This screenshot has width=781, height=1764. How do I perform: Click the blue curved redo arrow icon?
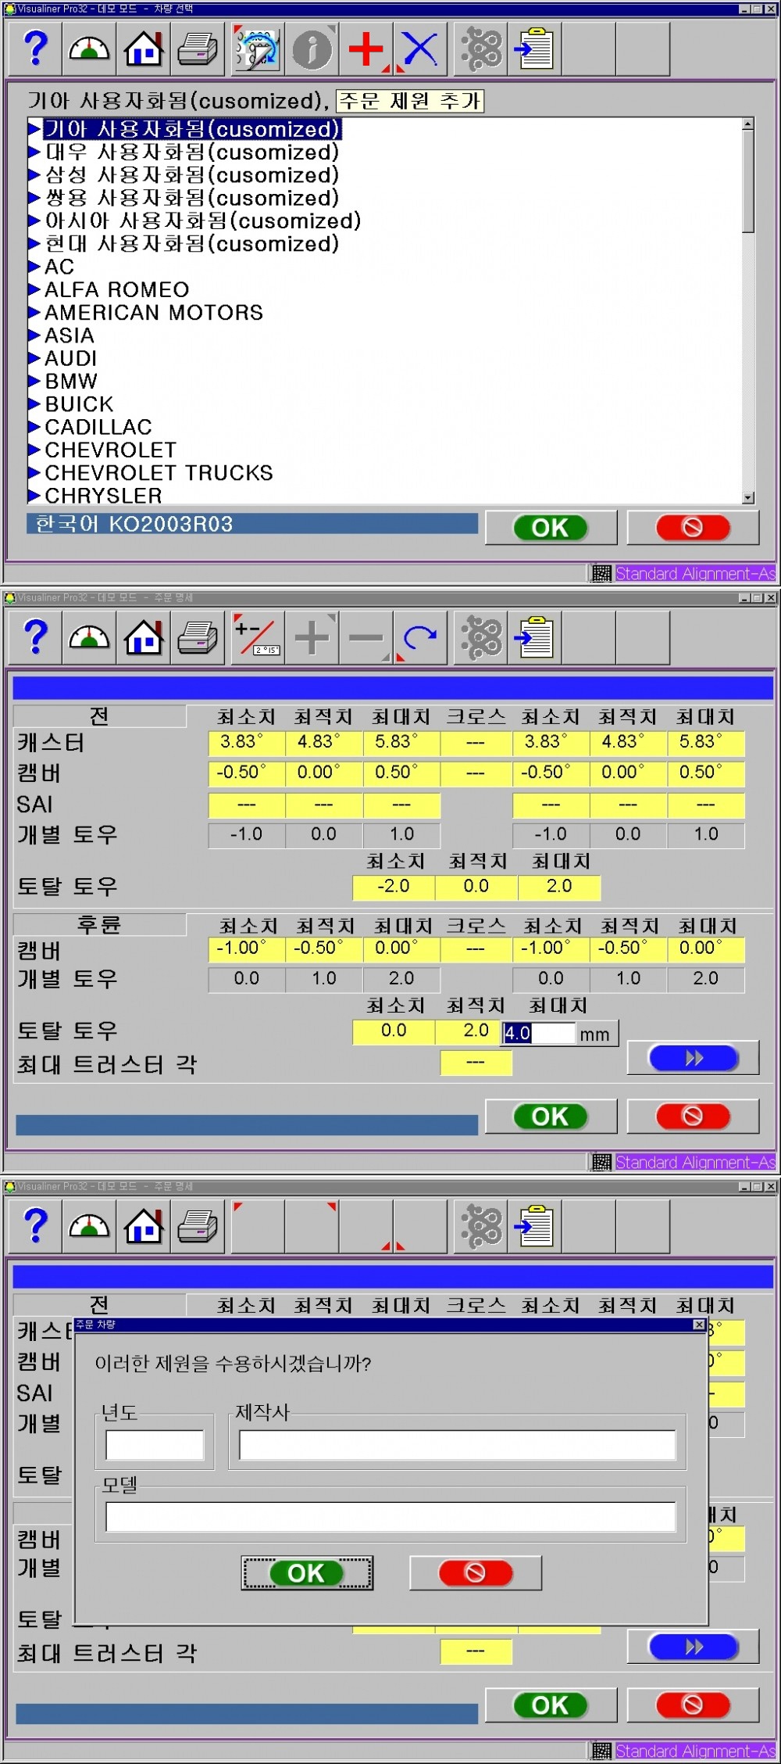click(420, 638)
